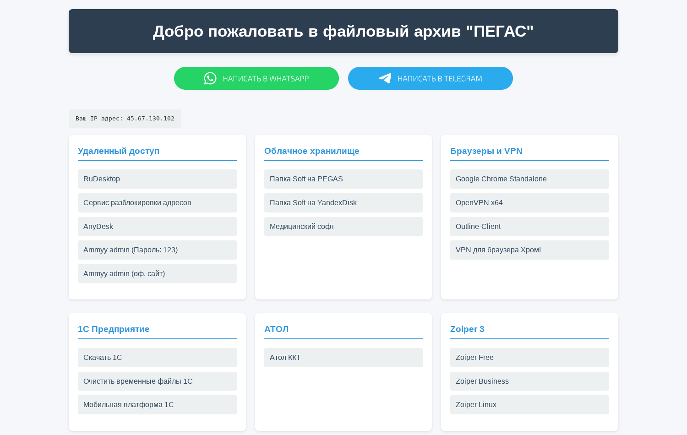The width and height of the screenshot is (687, 435).
Task: Open Папка Soft на YandexDisk link
Action: coord(343,203)
